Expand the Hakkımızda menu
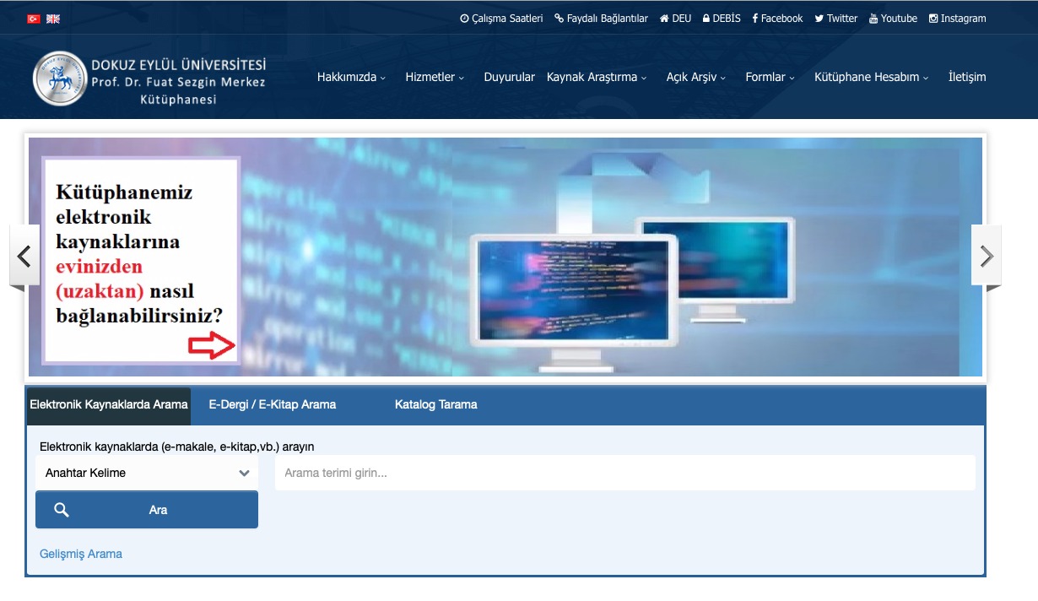 tap(351, 77)
